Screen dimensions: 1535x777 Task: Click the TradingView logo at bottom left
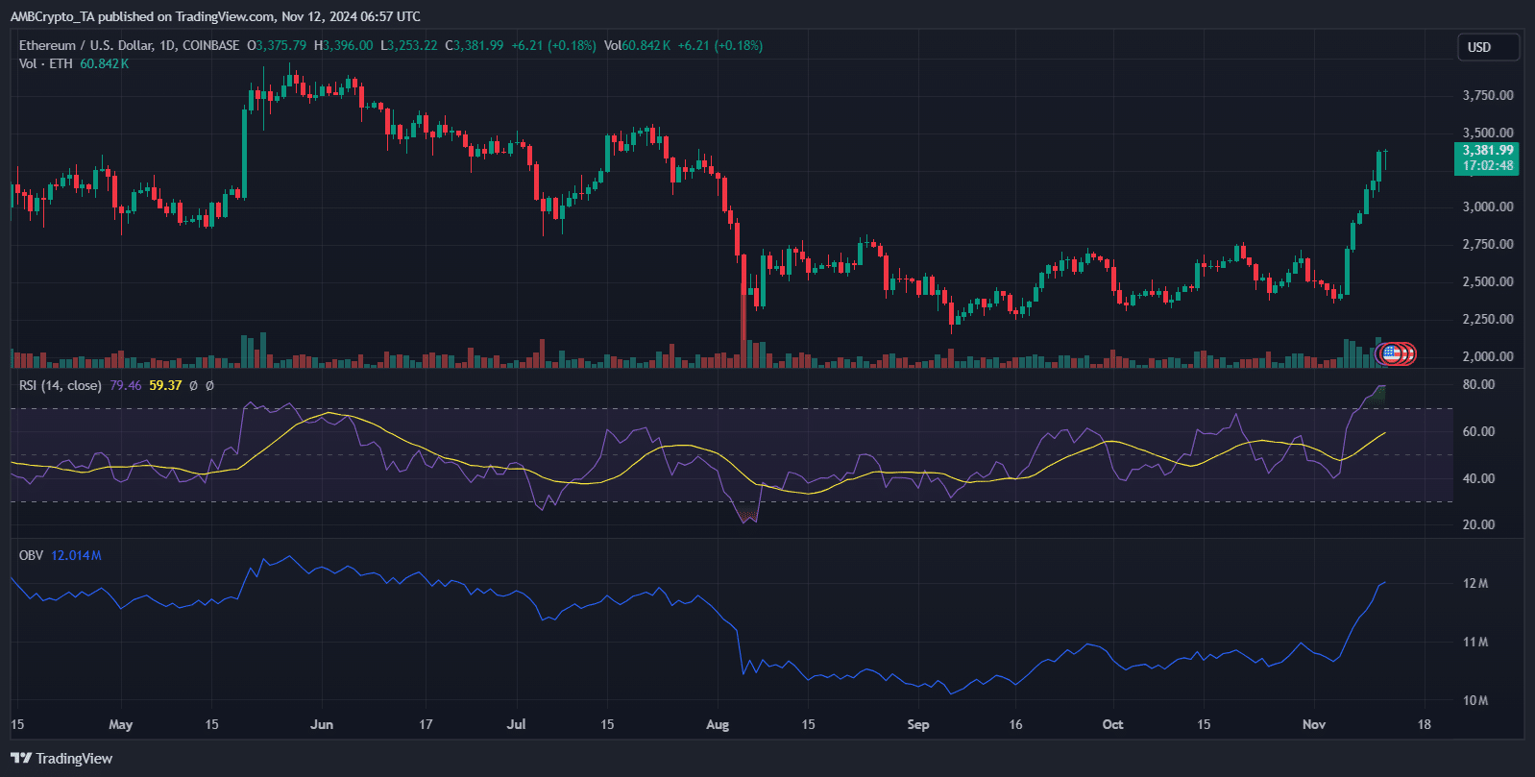(61, 759)
